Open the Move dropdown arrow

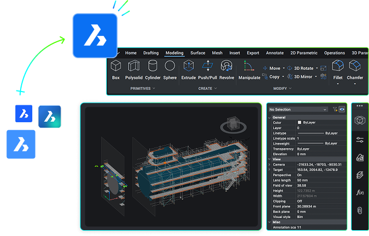click(284, 68)
